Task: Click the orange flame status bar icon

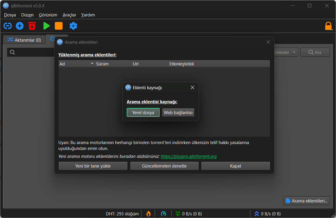Action: (x=148, y=214)
